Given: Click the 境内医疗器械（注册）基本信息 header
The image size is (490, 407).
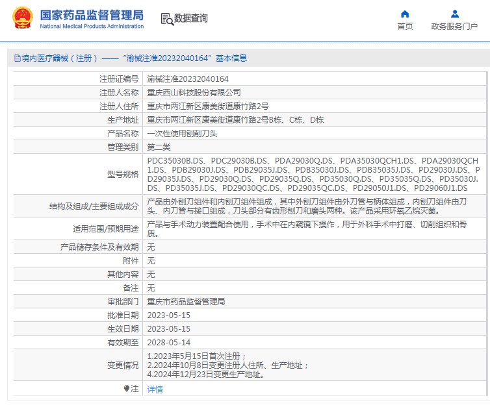Looking at the screenshot, I should [131, 58].
